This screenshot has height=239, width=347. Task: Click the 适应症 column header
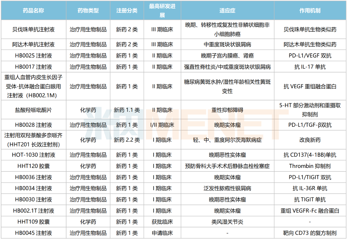(x=227, y=11)
